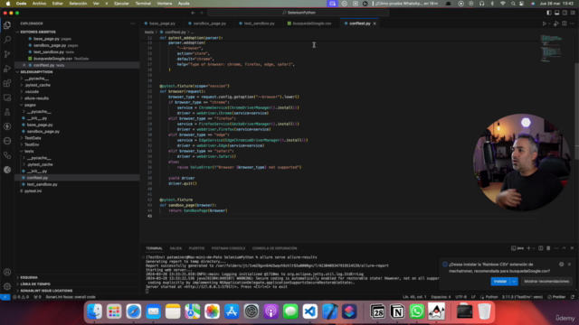Open Manage gear in activity bar

(7, 286)
